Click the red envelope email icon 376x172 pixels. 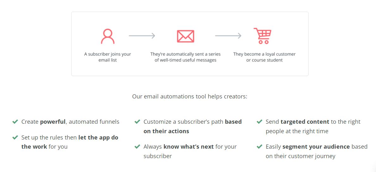pyautogui.click(x=185, y=36)
